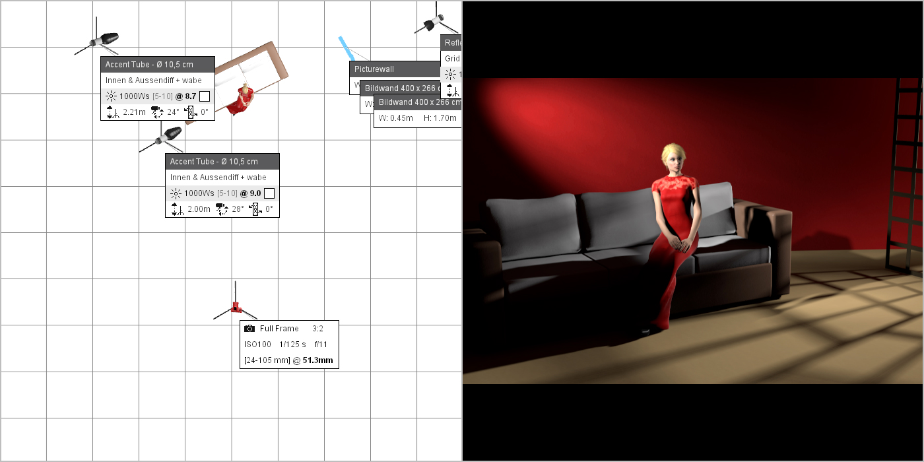Open gel color swatch next to @ 9.0
Image resolution: width=924 pixels, height=462 pixels.
point(269,193)
